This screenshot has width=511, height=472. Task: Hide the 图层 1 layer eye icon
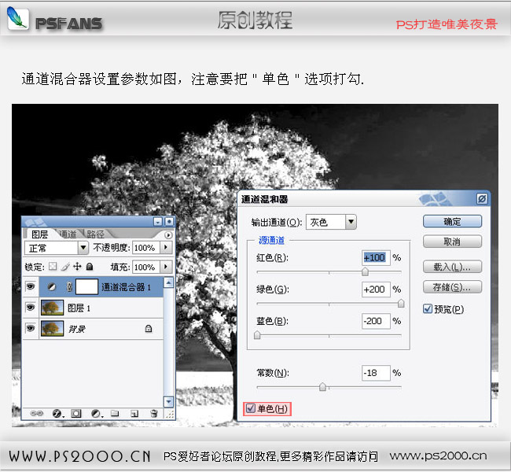[31, 308]
